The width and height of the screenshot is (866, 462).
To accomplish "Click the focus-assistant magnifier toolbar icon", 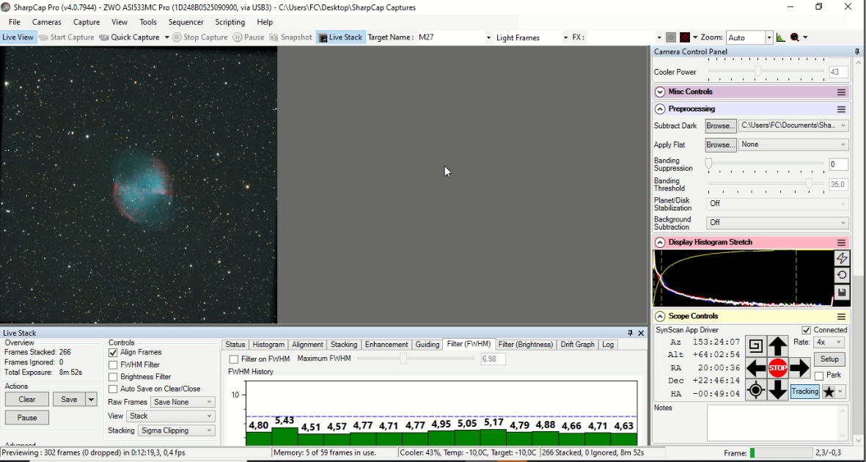I will point(795,37).
